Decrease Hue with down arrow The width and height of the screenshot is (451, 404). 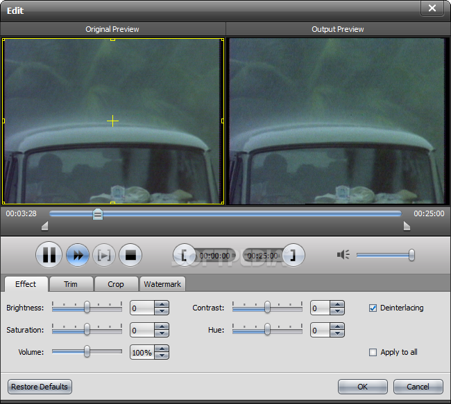(x=337, y=333)
